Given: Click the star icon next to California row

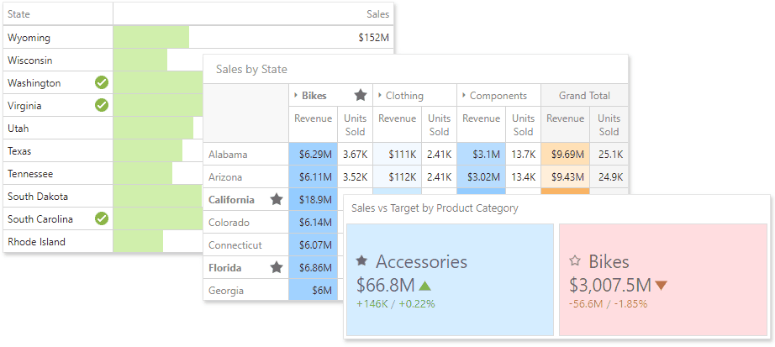Looking at the screenshot, I should (x=276, y=200).
